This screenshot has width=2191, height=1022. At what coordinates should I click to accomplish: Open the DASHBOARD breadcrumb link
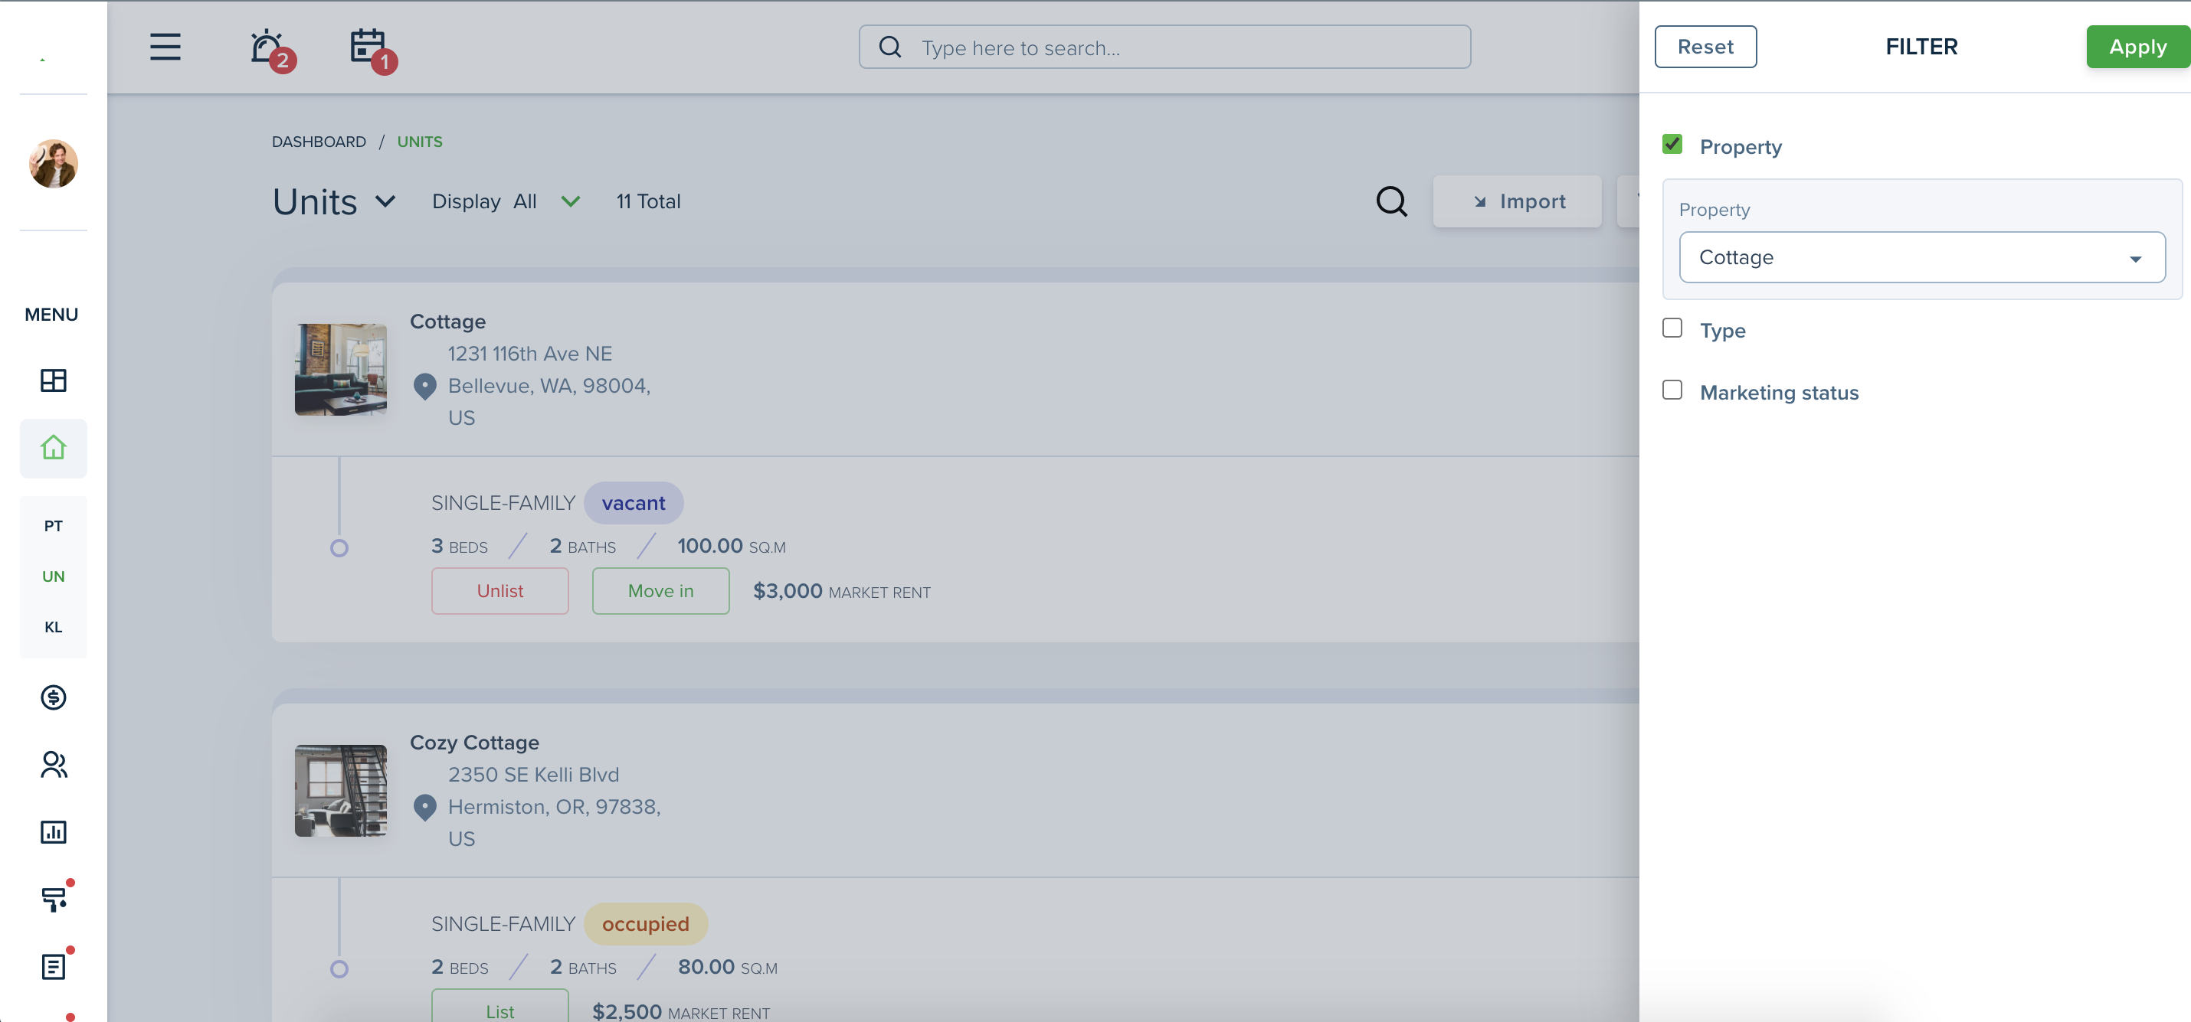[319, 141]
